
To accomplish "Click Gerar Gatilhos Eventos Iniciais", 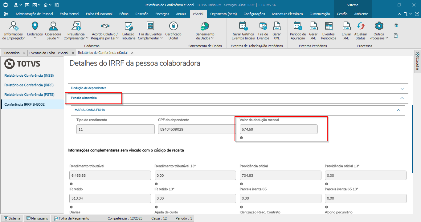I will point(243,31).
